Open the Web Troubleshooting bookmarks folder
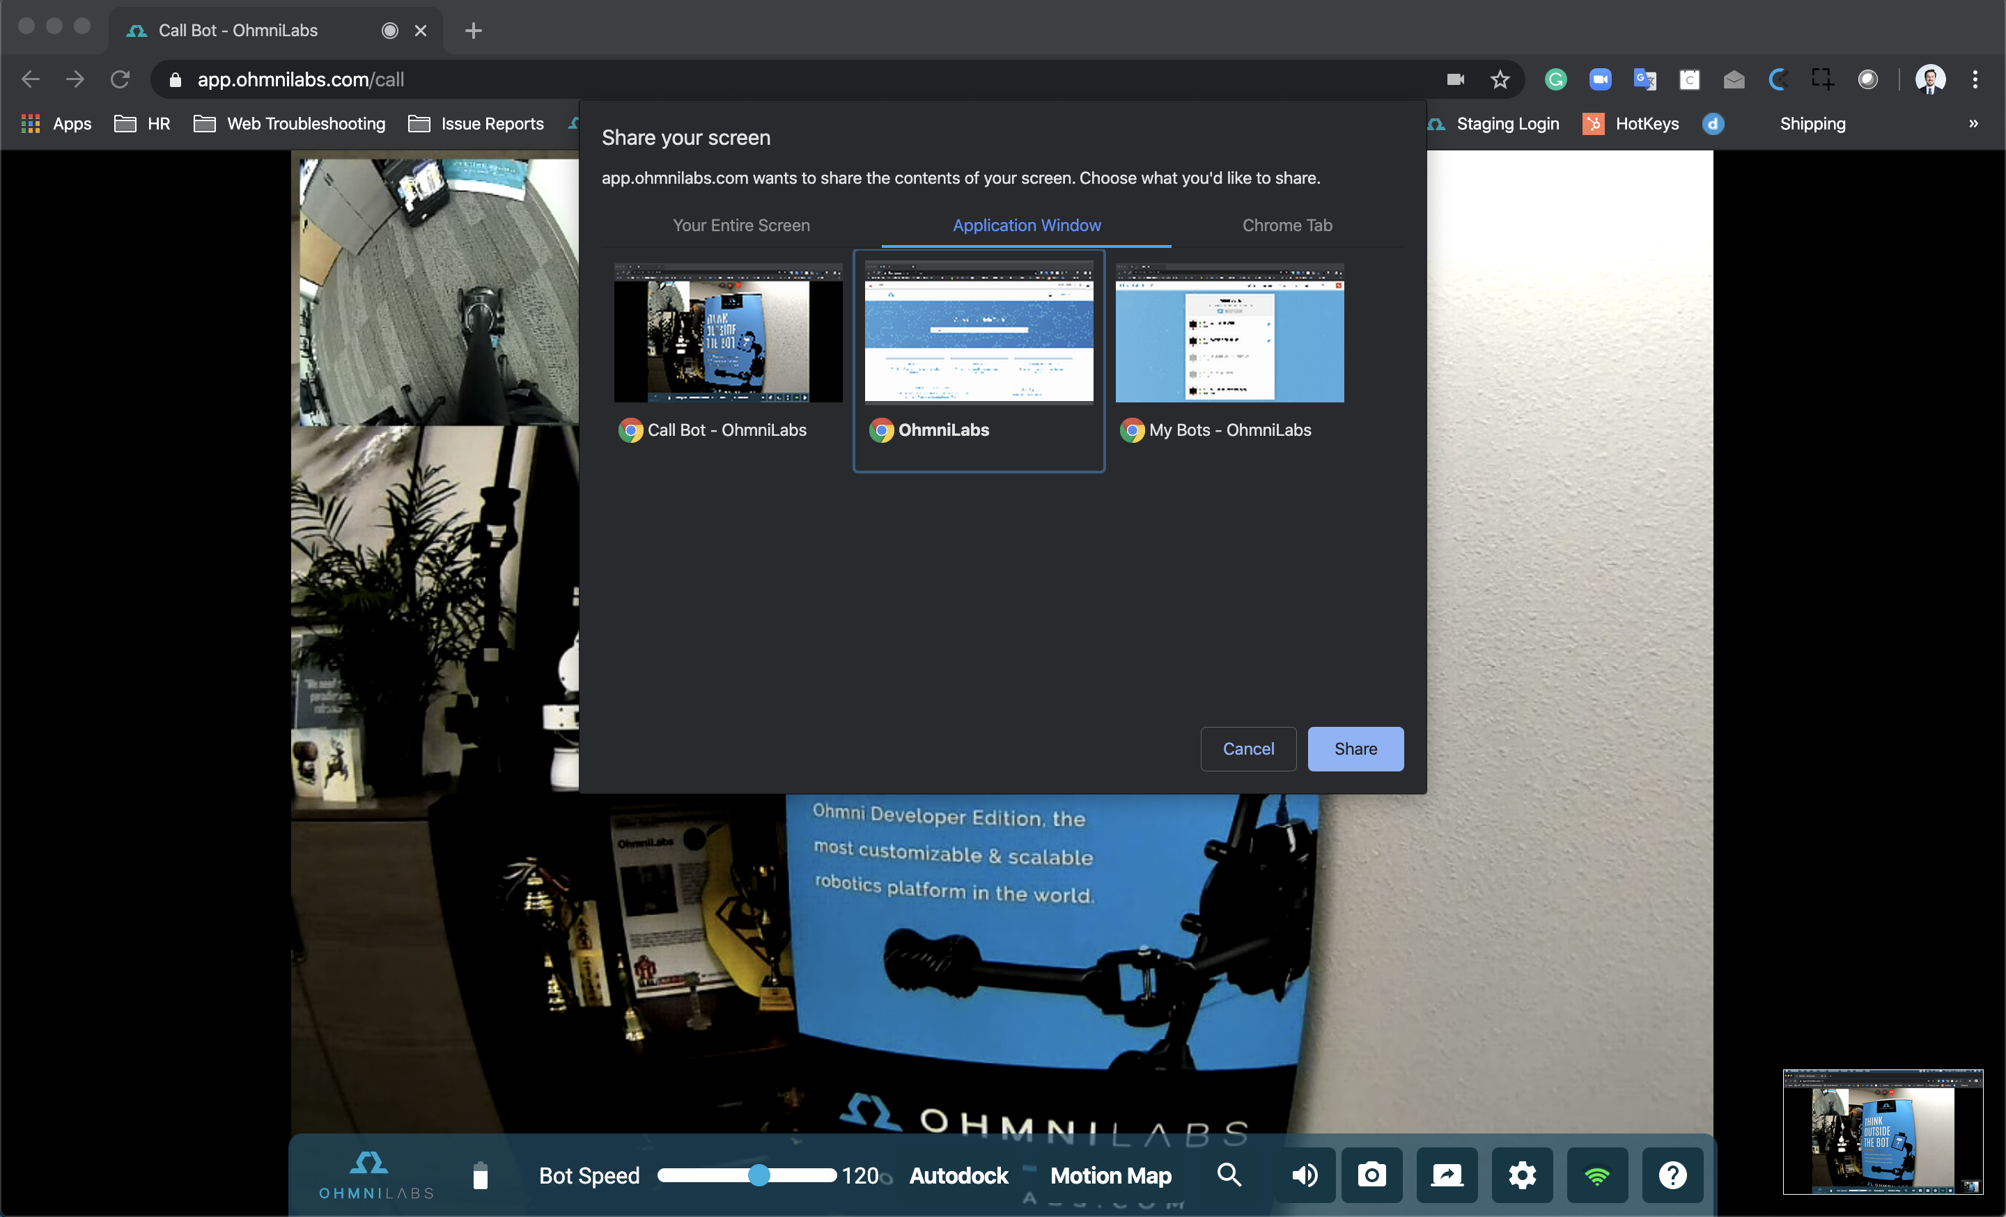2006x1217 pixels. tap(290, 124)
